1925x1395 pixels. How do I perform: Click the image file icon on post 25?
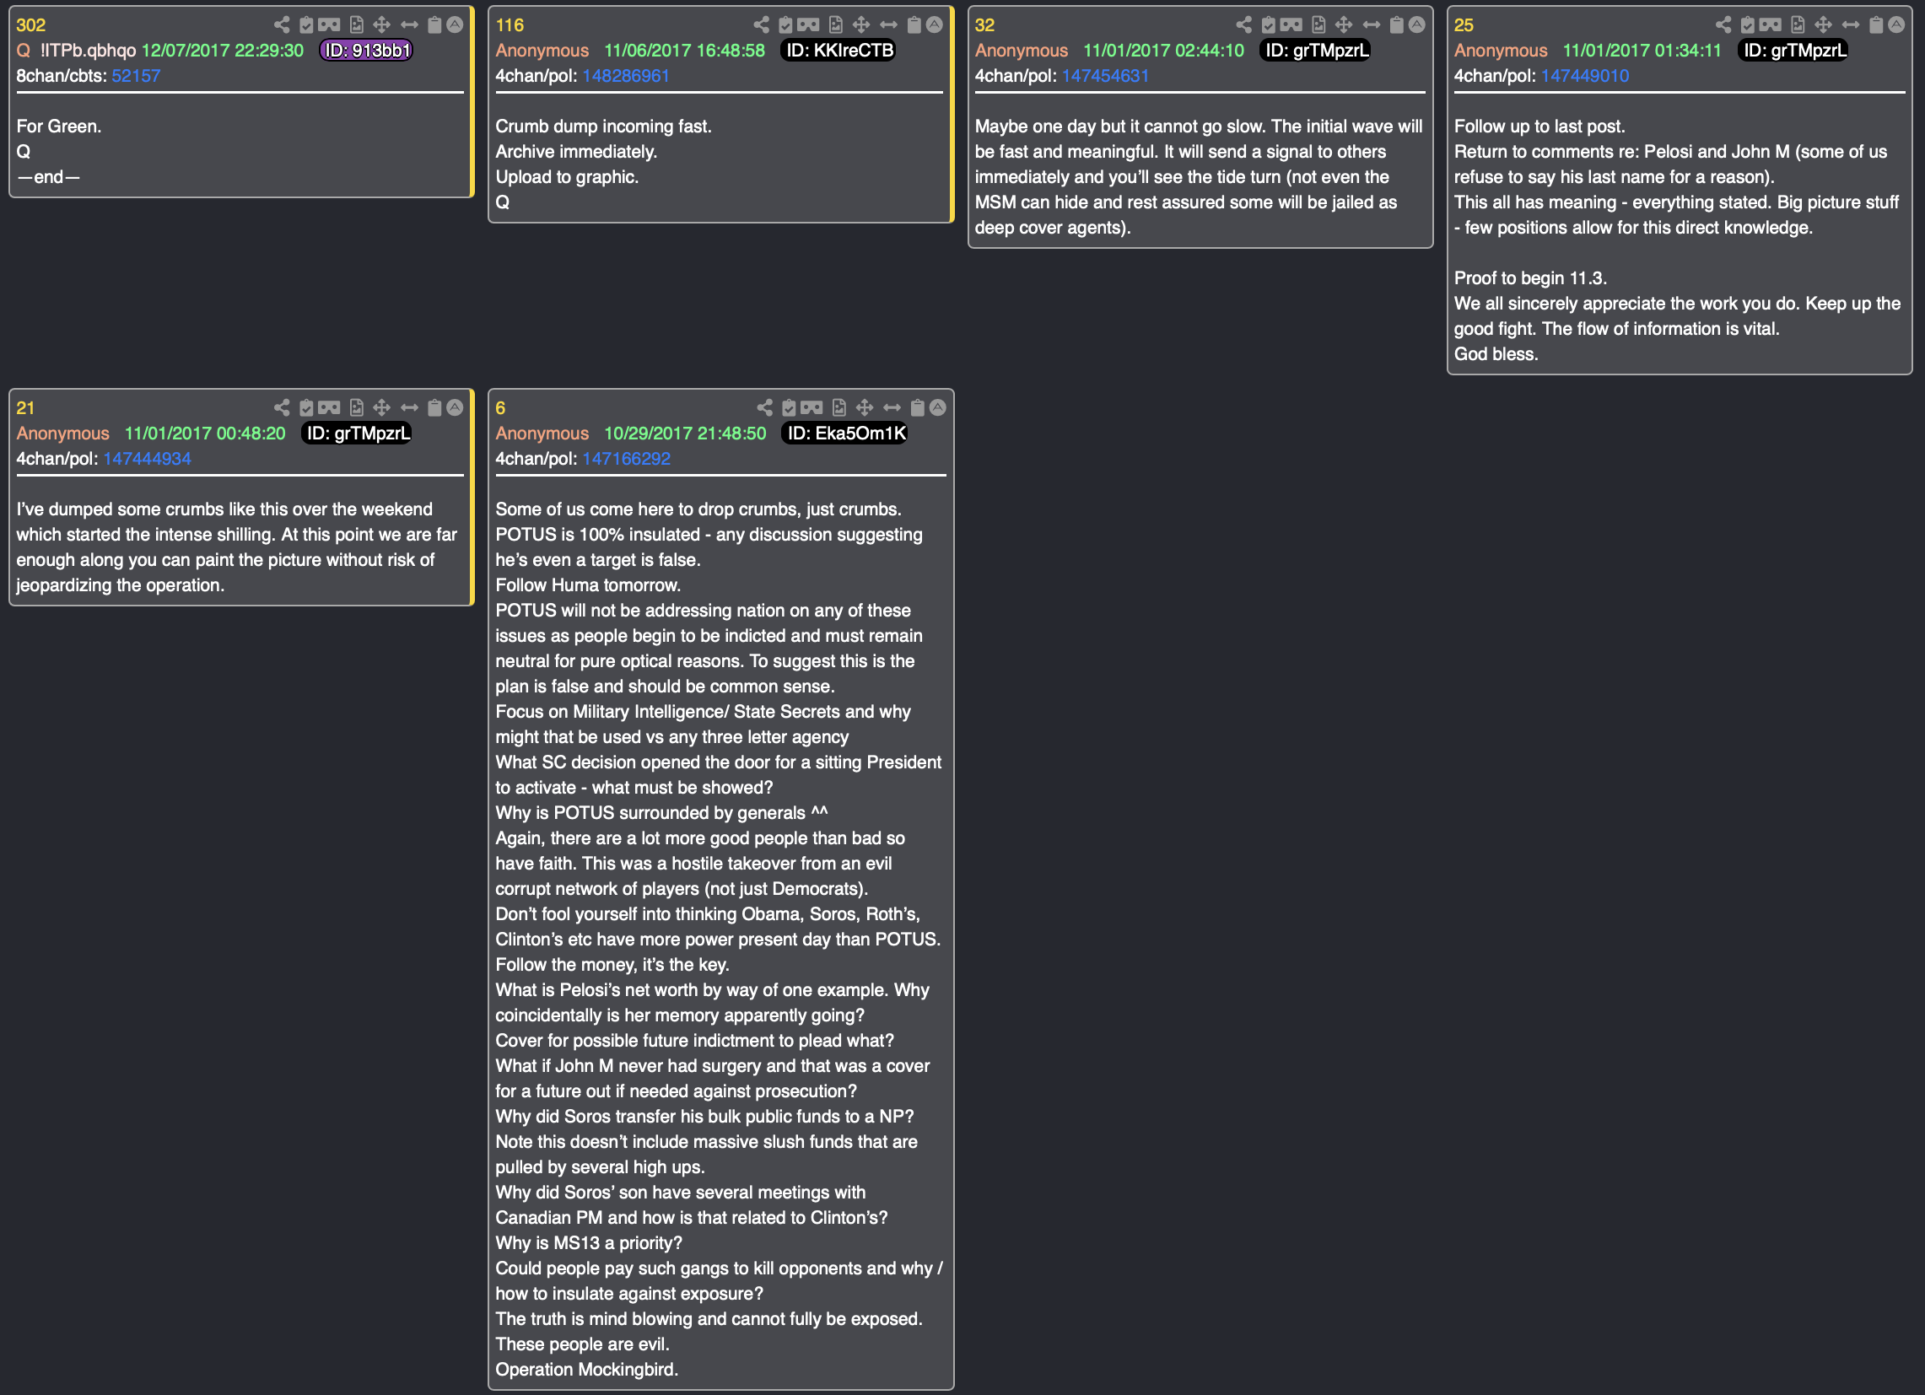click(1798, 24)
